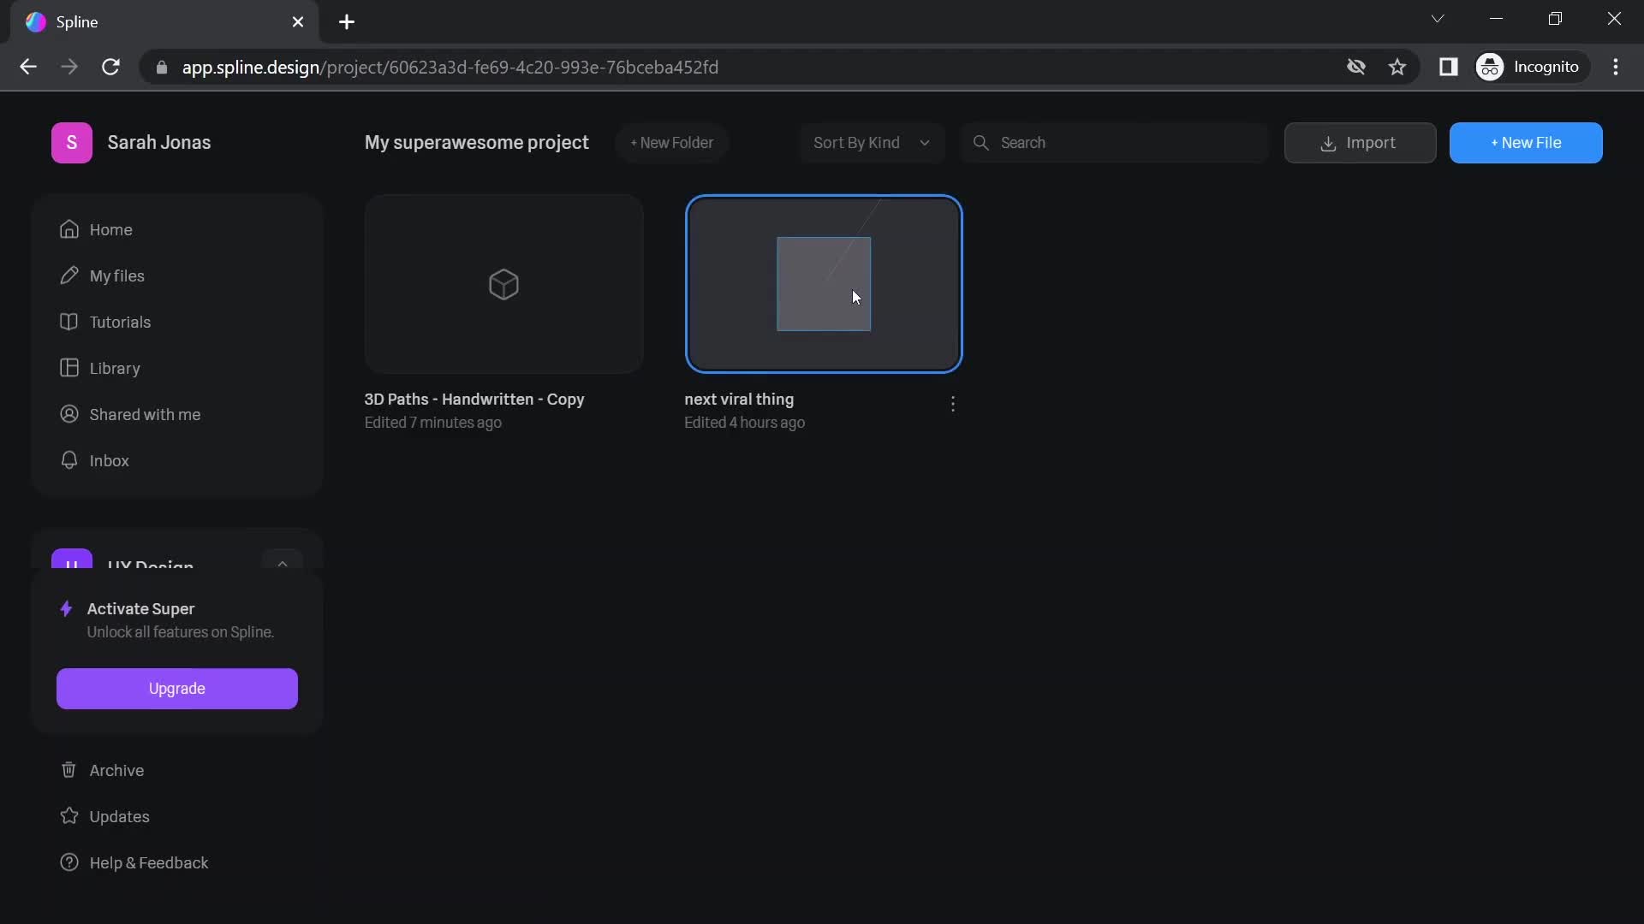Open the tab search dropdown arrow
Screen dimensions: 1644x924
pos(1438,19)
